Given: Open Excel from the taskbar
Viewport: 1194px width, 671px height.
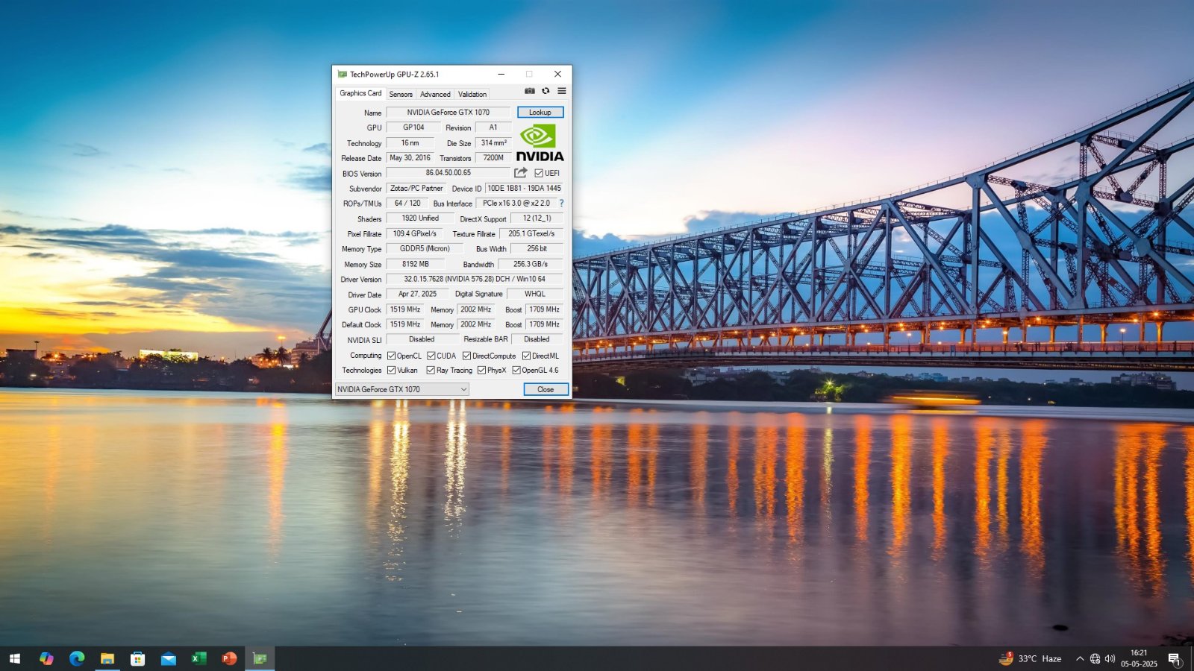Looking at the screenshot, I should pos(199,658).
